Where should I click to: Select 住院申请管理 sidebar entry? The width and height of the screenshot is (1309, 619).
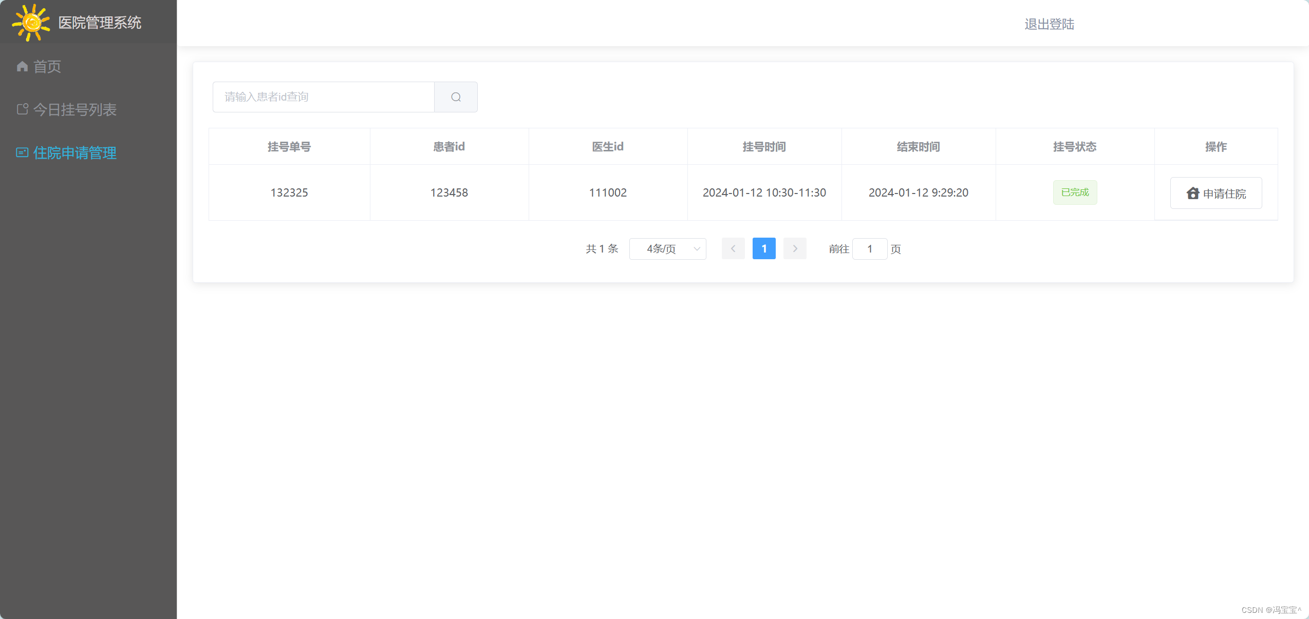[x=74, y=152]
